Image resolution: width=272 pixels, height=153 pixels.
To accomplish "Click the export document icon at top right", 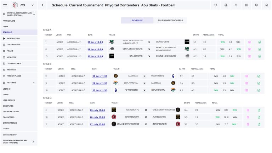I will point(267,5).
